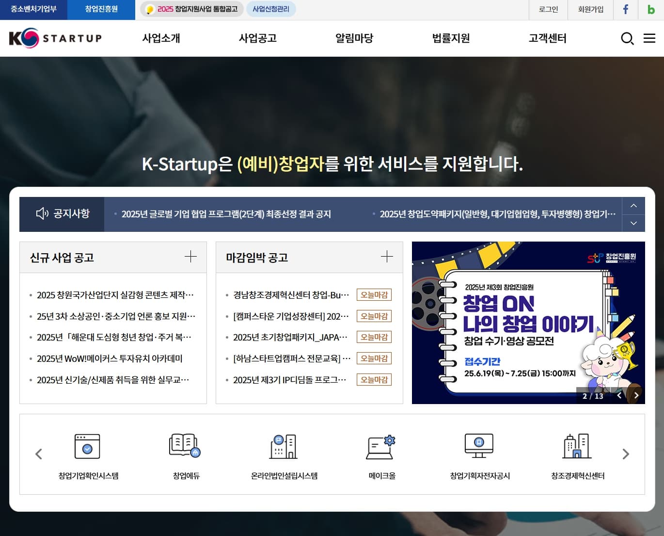
Task: Open 2025 창원국가산업단지 실감형 콘텐츠 announcement
Action: pos(115,295)
